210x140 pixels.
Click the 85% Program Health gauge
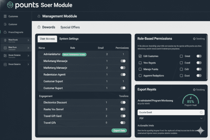click(190, 101)
